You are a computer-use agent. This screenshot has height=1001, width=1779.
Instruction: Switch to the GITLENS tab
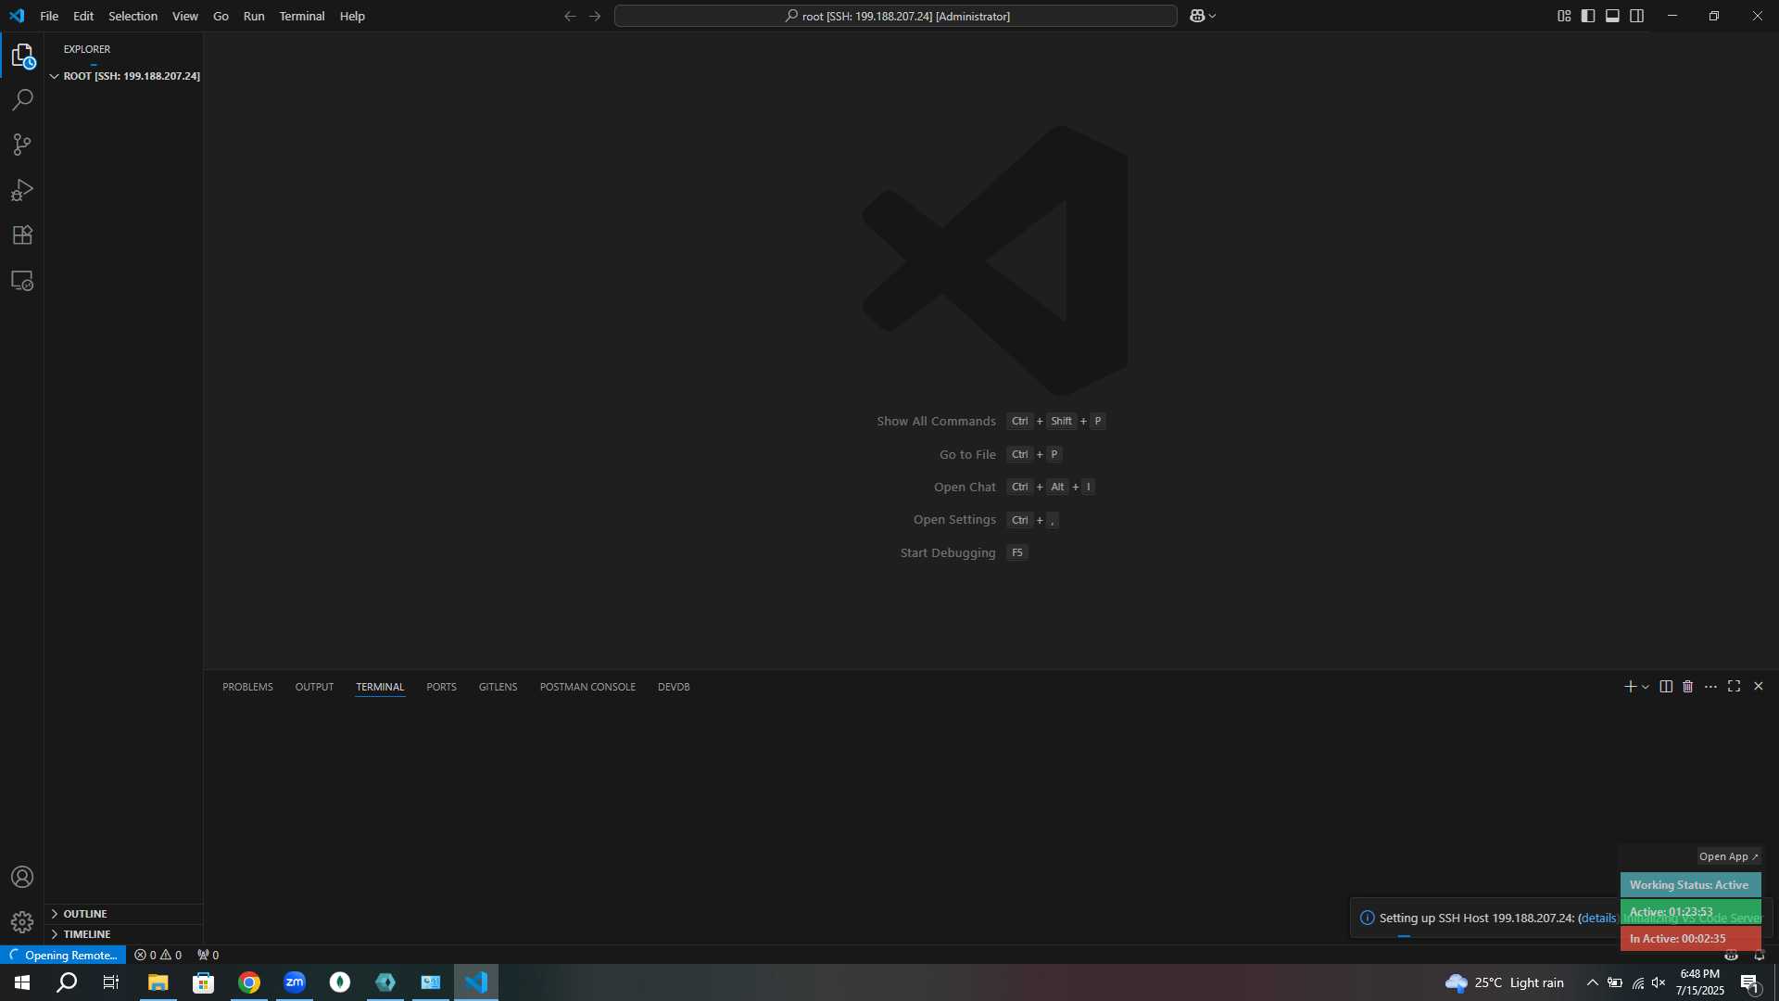click(498, 687)
